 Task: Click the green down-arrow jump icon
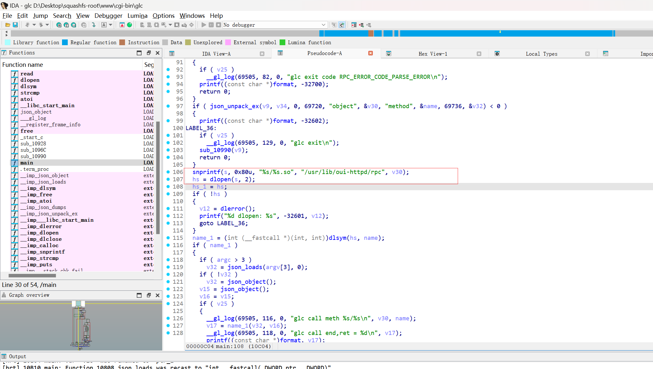click(94, 25)
